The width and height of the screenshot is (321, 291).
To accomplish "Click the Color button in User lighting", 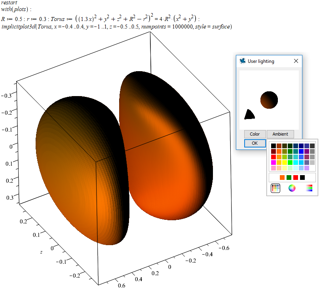I will click(x=255, y=134).
